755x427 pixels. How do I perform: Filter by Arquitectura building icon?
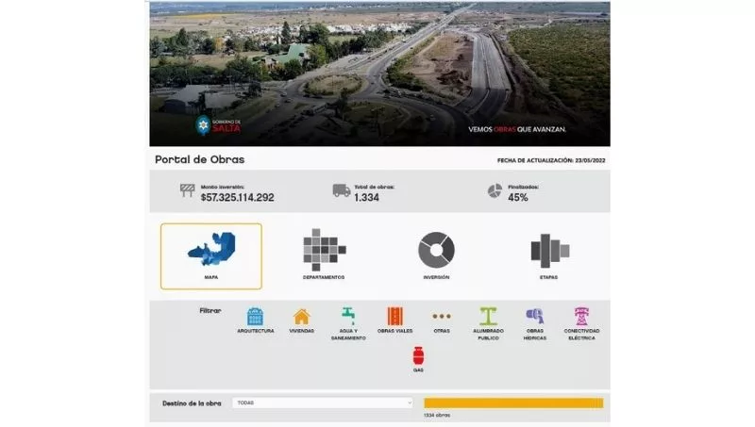(256, 317)
